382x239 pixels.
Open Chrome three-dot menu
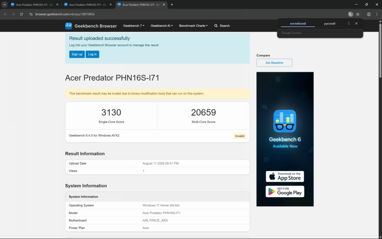(377, 14)
